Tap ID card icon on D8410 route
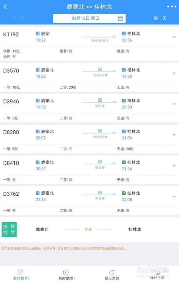This screenshot has width=179, height=282. (100, 162)
